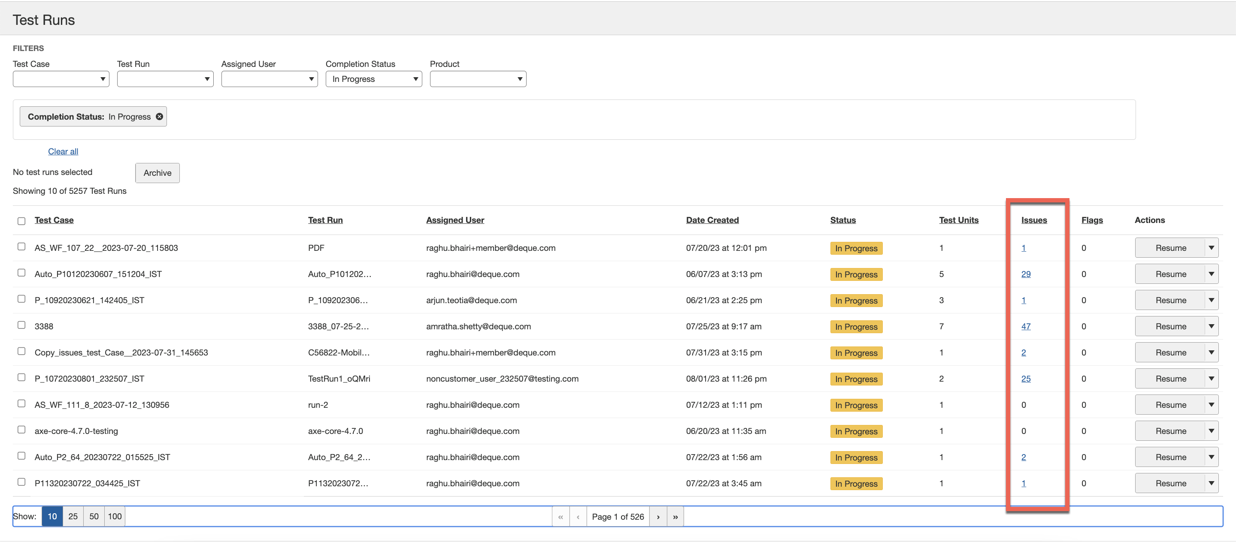Show 25 results per page
This screenshot has height=542, width=1236.
pos(73,516)
